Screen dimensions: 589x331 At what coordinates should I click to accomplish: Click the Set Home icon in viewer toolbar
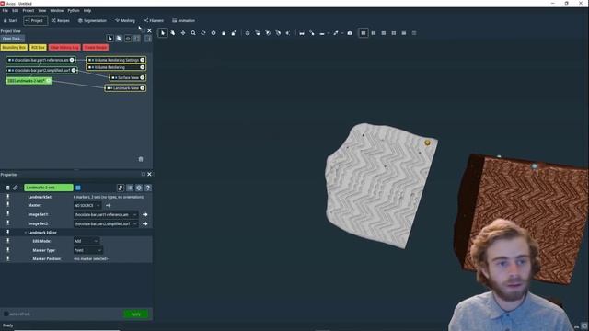(234, 33)
